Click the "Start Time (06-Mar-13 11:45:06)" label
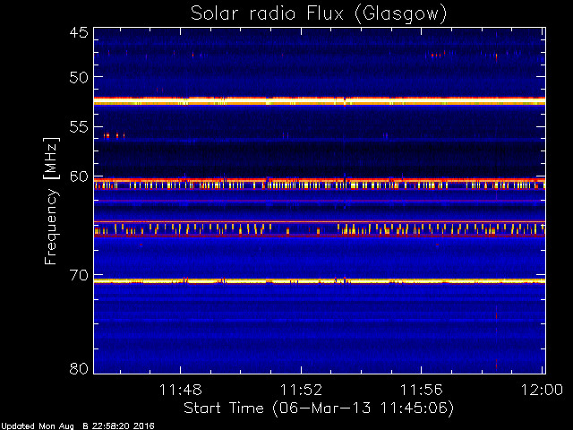The image size is (573, 430). (x=319, y=408)
